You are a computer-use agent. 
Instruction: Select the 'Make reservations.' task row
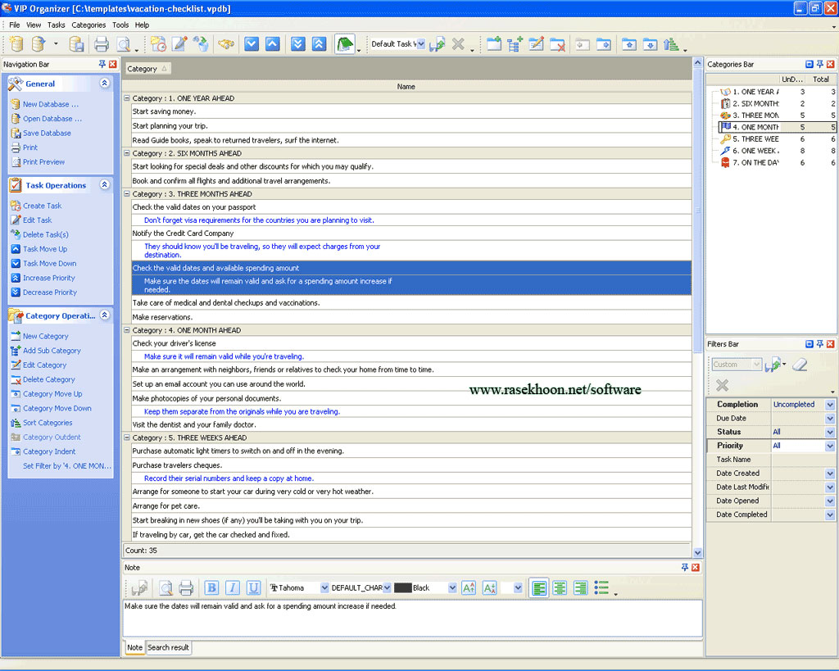162,317
